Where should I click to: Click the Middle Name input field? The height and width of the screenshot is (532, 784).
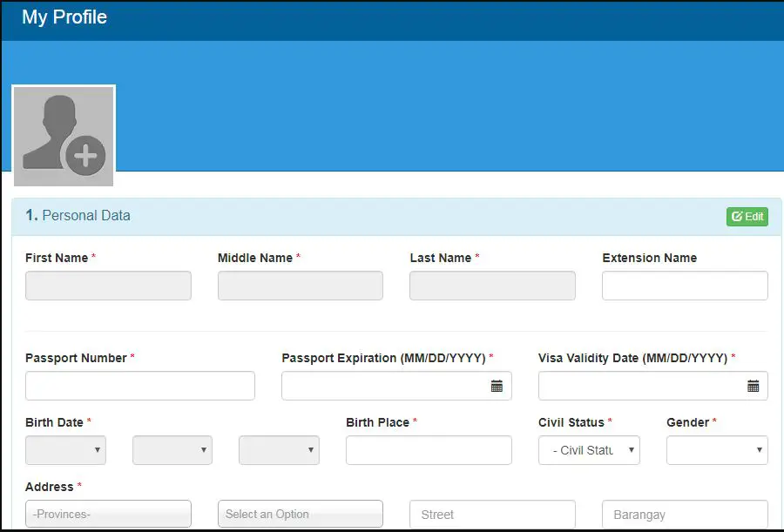[x=301, y=286]
